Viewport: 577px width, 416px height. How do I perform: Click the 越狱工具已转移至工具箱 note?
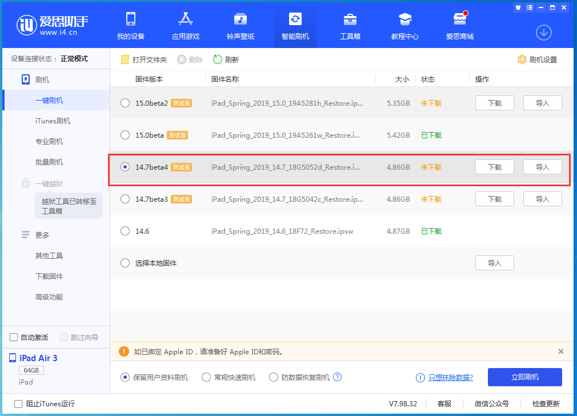point(69,206)
